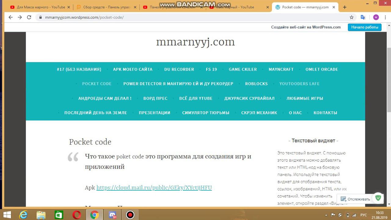Open File Explorer from taskbar
Image resolution: width=391 pixels, height=220 pixels.
[41, 215]
